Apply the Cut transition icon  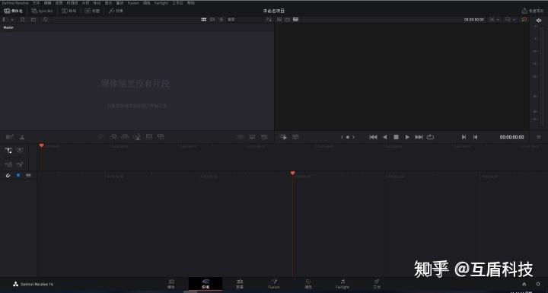pos(240,137)
